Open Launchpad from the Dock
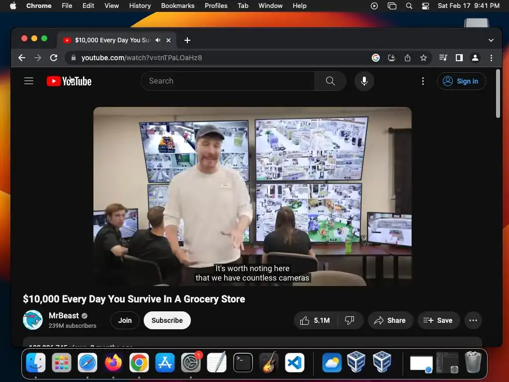The image size is (509, 382). click(62, 363)
